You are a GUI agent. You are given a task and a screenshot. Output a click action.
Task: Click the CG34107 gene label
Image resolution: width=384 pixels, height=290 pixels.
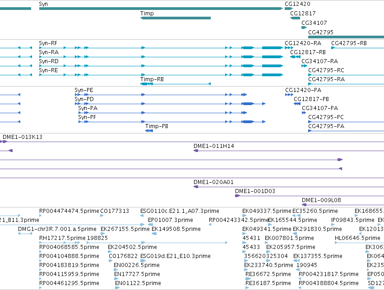pyautogui.click(x=314, y=23)
